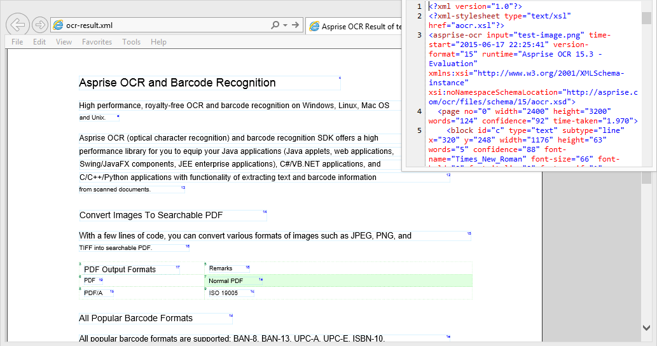Screen dimensions: 657x346
Task: Click the browser Forward arrow button
Action: pos(40,25)
